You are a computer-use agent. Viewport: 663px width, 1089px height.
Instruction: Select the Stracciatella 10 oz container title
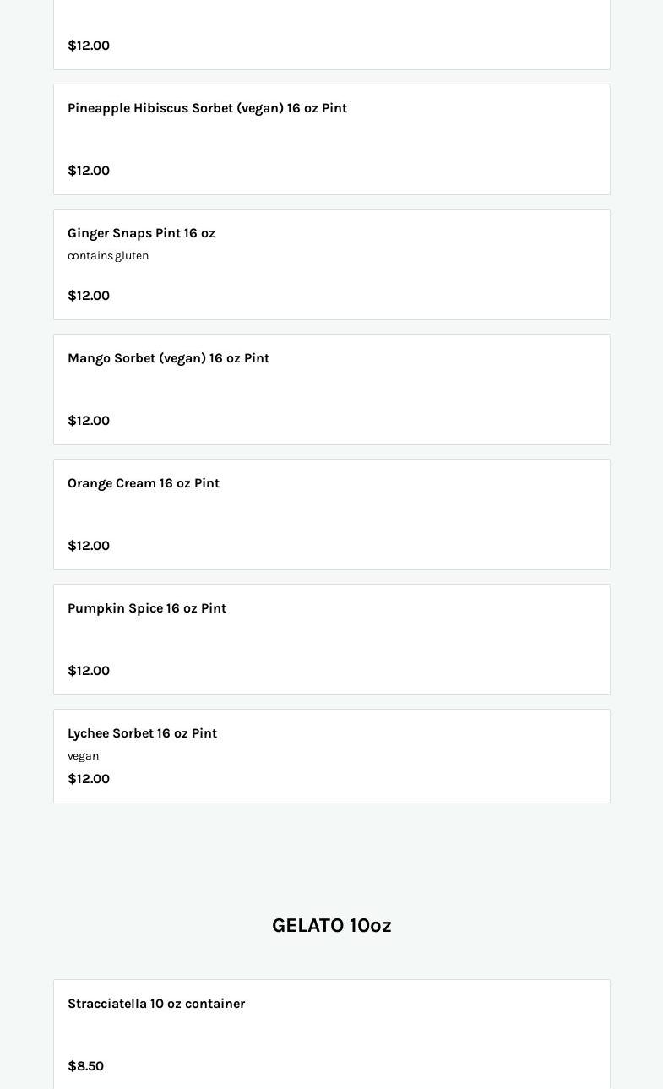156,1004
